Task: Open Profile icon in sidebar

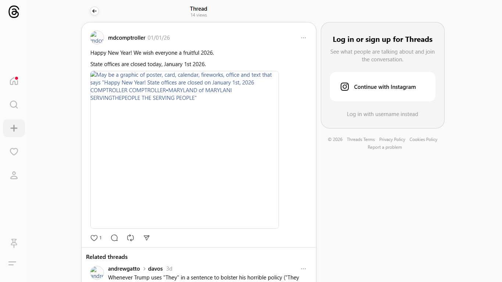Action: click(x=14, y=175)
